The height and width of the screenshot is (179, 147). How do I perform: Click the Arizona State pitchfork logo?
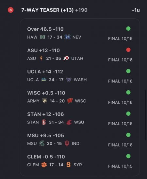[41, 58]
